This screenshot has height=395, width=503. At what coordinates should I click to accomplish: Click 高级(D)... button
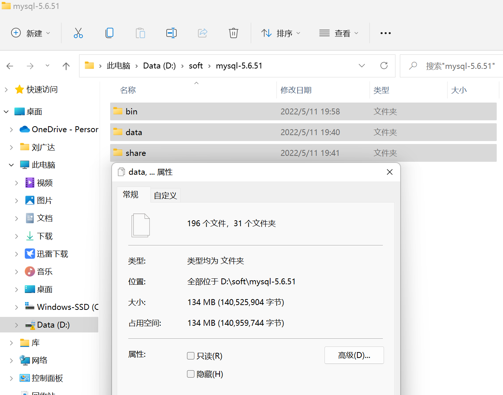coord(354,355)
